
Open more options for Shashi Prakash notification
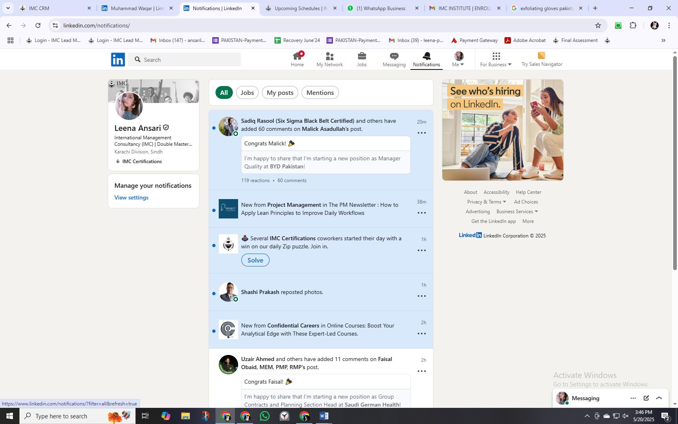[x=421, y=296]
